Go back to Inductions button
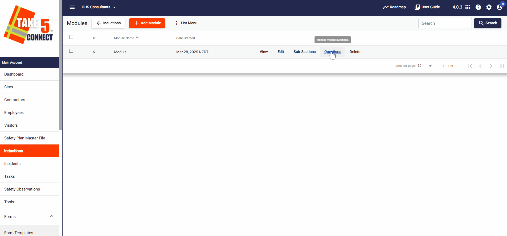Screen dimensions: 507x236 (108, 23)
